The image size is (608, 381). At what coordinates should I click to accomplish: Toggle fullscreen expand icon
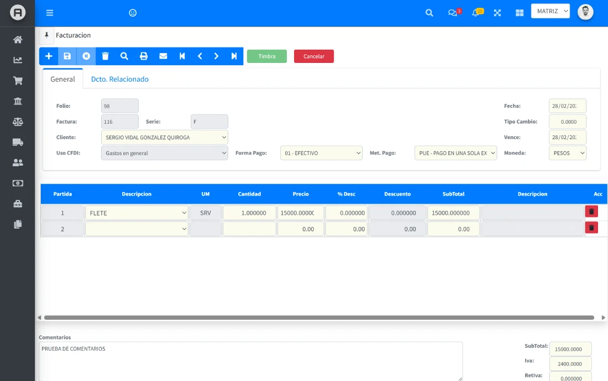click(x=497, y=13)
